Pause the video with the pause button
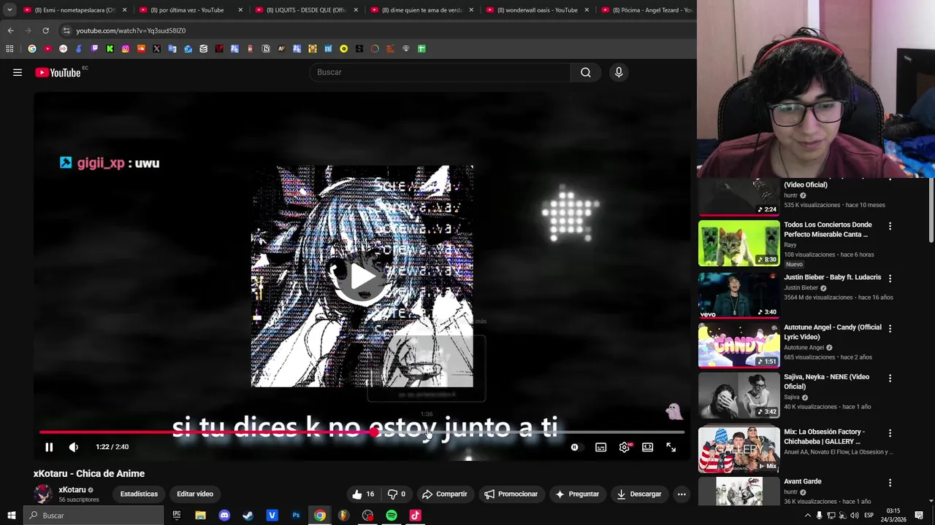 tap(49, 447)
